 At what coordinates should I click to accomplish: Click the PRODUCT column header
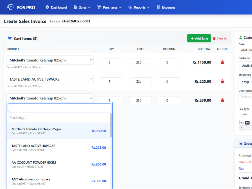(x=13, y=49)
